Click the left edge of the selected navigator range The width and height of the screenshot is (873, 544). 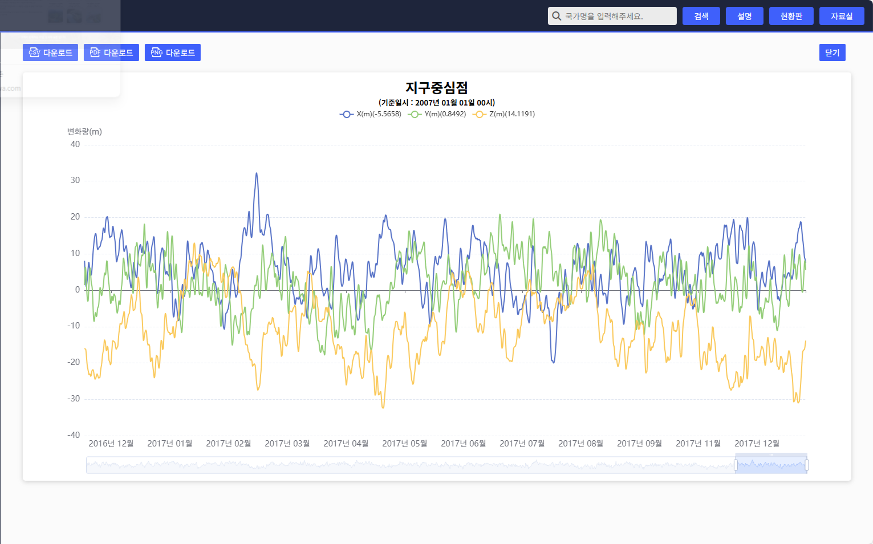click(736, 464)
